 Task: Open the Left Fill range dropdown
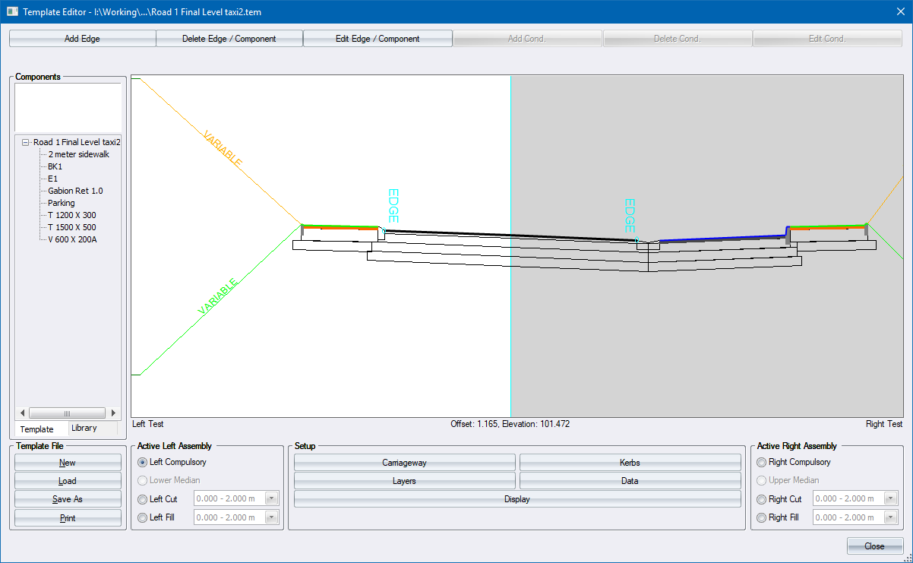(272, 517)
